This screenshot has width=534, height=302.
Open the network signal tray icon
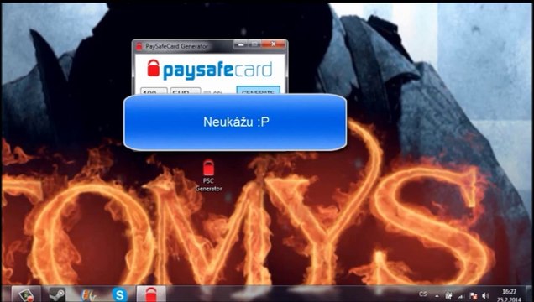tap(461, 296)
